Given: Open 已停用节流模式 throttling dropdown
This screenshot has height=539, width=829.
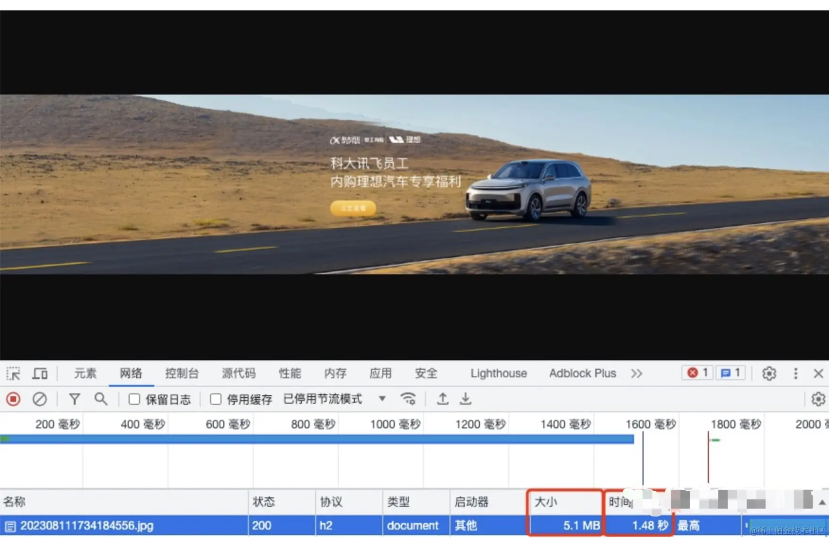Looking at the screenshot, I should tap(334, 399).
